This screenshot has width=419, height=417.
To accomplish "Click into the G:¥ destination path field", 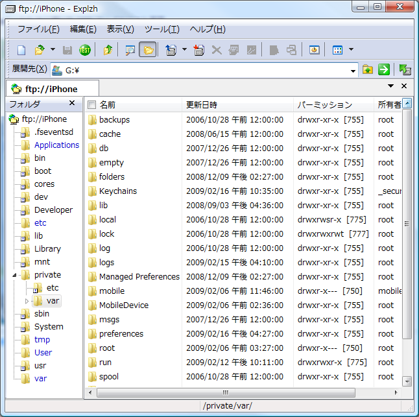I will (206, 71).
